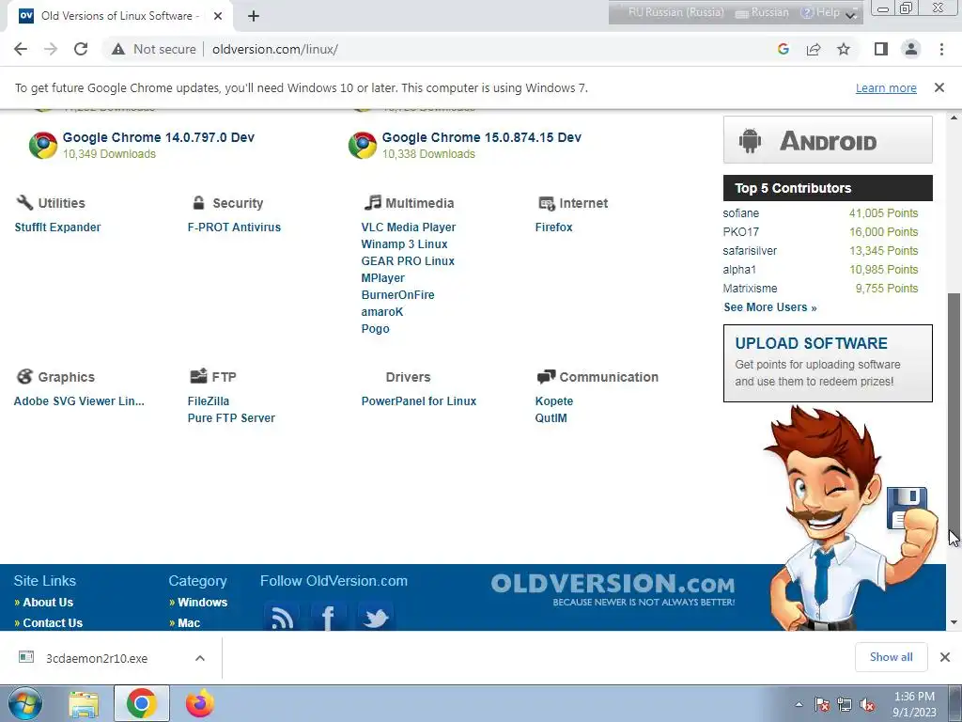Open the F-PROT Antivirus link
The width and height of the screenshot is (962, 722).
click(234, 228)
